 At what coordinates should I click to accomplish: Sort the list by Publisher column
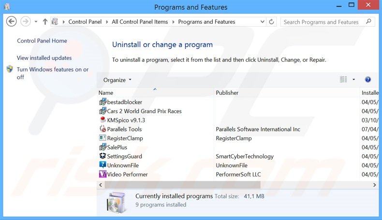click(286, 92)
